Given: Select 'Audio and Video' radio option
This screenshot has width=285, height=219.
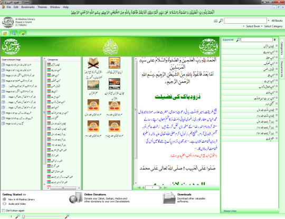Looking at the screenshot, I should (5, 204).
